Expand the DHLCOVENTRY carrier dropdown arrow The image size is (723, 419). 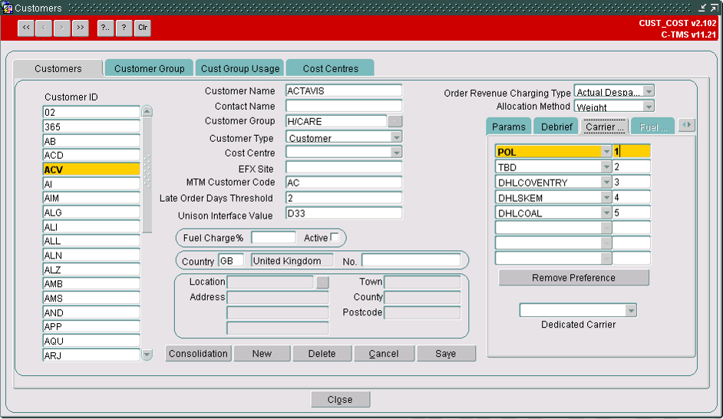point(606,183)
